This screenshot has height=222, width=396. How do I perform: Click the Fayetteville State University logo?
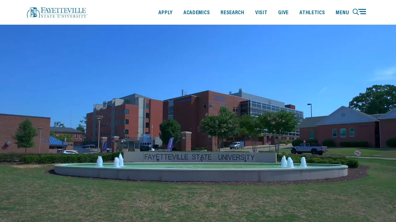tap(57, 12)
